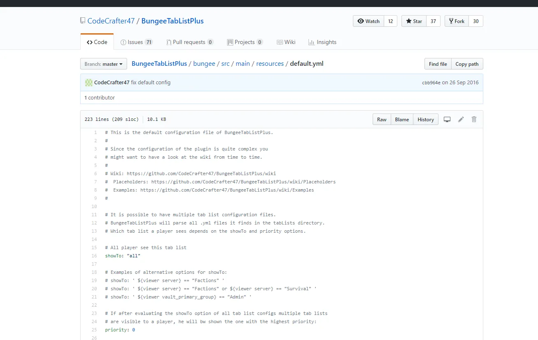The height and width of the screenshot is (340, 538).
Task: Click the Placeholders URL comment line
Action: coord(220,182)
